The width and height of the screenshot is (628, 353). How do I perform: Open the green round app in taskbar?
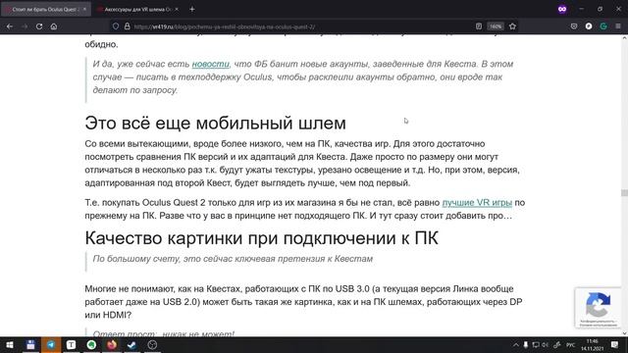point(91,344)
